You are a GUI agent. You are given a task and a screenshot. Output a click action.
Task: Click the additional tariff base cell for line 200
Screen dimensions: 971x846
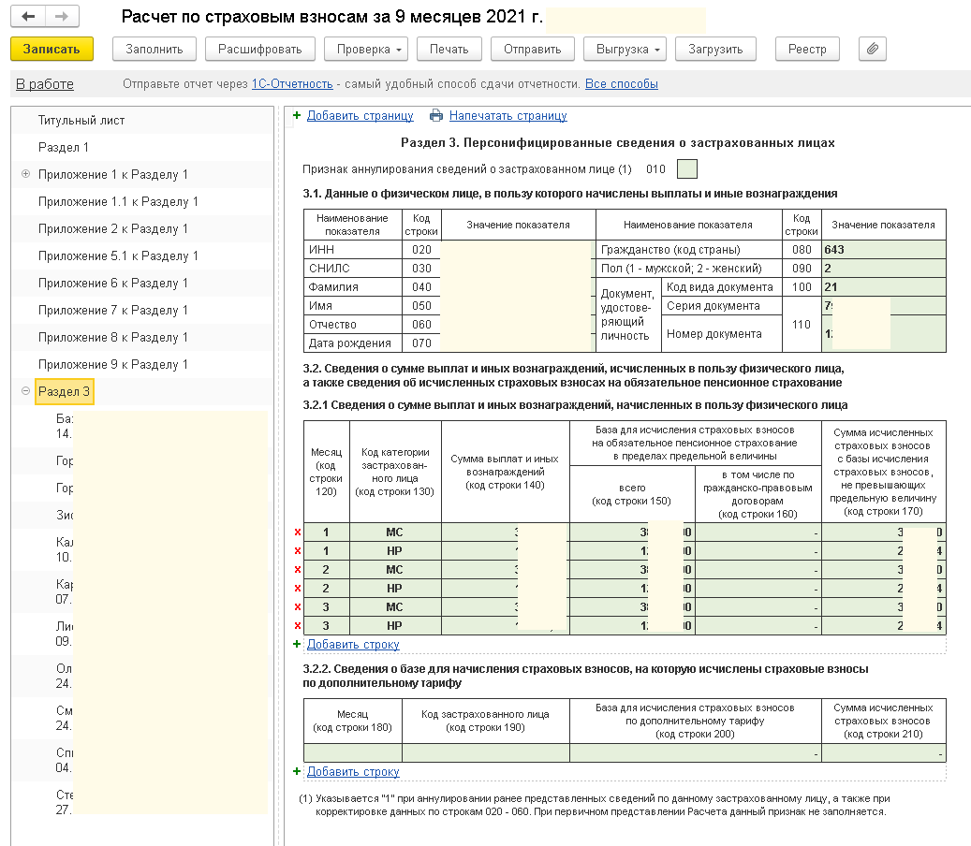[696, 752]
